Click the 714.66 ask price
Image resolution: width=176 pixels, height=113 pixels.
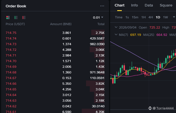coord(11,84)
